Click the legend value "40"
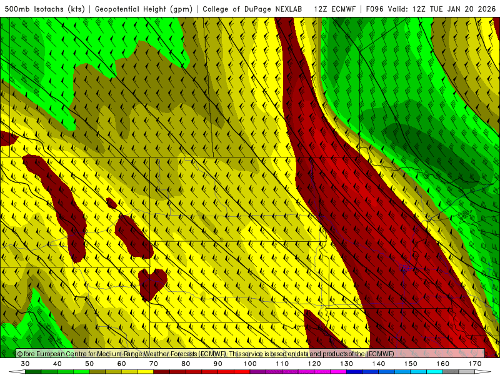Image resolution: width=500 pixels, height=375 pixels. [57, 364]
